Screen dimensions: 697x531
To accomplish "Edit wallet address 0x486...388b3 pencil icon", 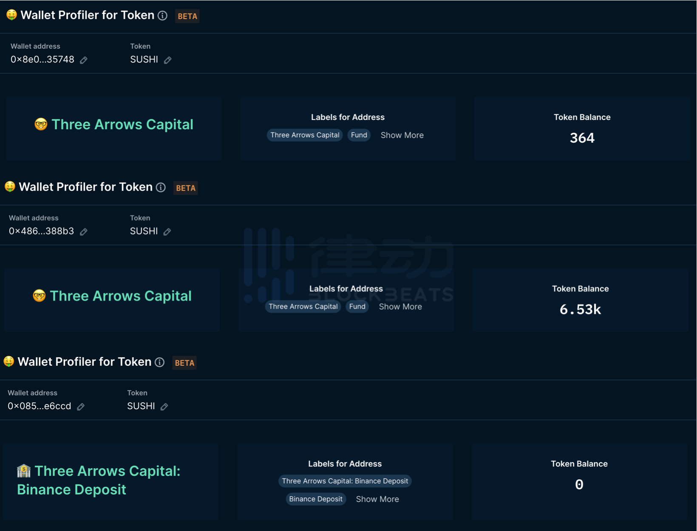I will 84,232.
